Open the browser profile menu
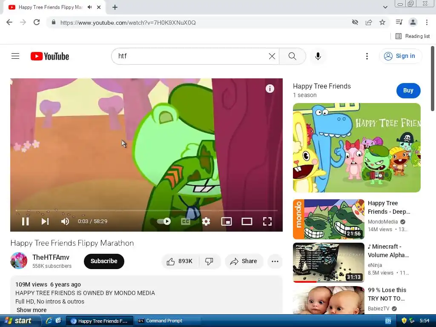This screenshot has width=436, height=327. [413, 22]
